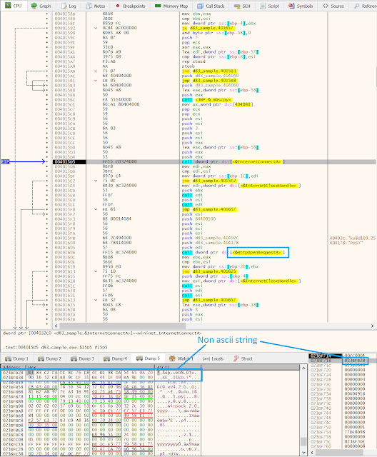Open the Log tab
The image size is (377, 457).
(x=69, y=6)
